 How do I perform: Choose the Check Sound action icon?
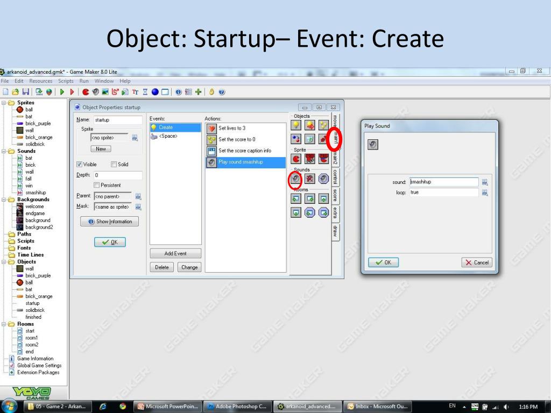[x=323, y=179]
